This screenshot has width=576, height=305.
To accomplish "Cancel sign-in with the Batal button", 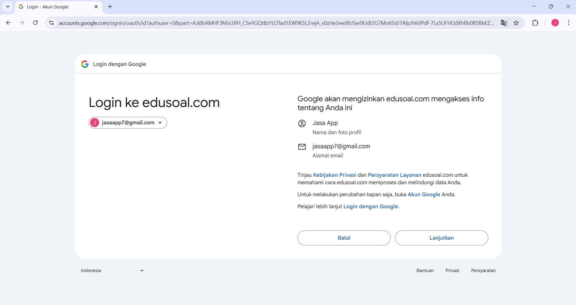I will click(x=344, y=238).
